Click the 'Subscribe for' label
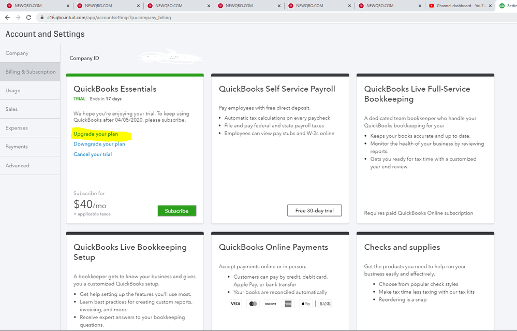The width and height of the screenshot is (517, 331). [89, 193]
